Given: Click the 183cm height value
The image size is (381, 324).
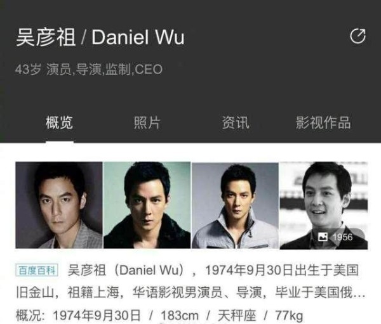Looking at the screenshot, I should coord(180,316).
